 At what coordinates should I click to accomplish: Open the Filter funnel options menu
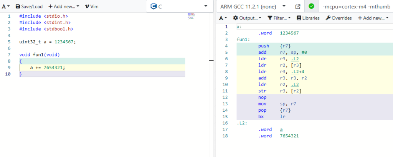click(x=279, y=18)
